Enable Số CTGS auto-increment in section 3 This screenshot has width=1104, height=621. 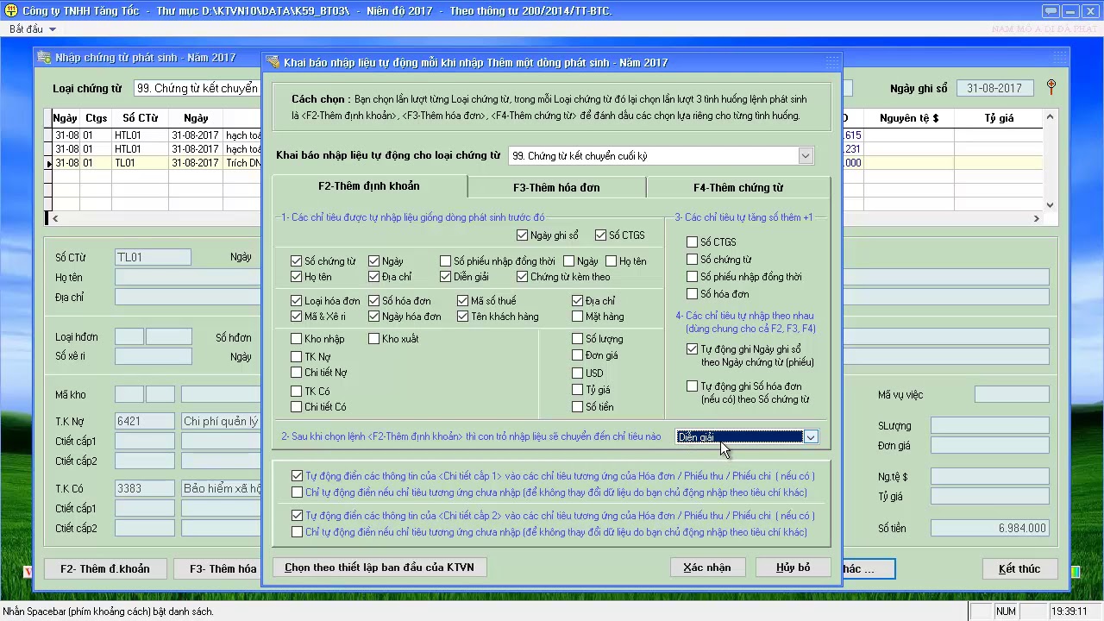click(692, 242)
